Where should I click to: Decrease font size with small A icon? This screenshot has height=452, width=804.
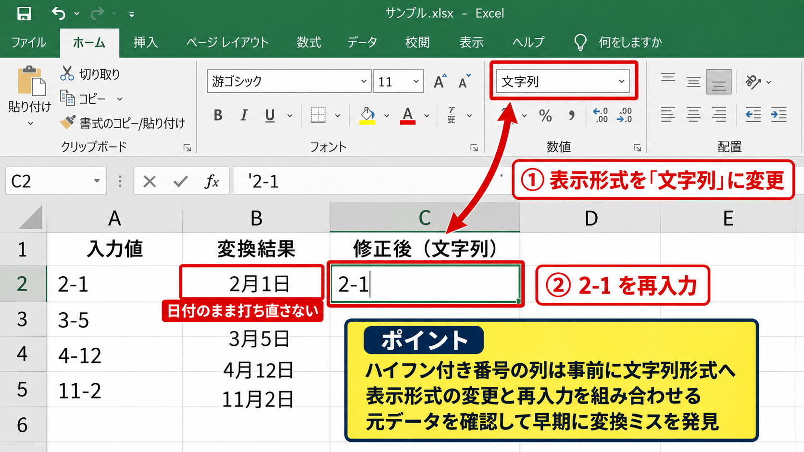click(x=465, y=82)
